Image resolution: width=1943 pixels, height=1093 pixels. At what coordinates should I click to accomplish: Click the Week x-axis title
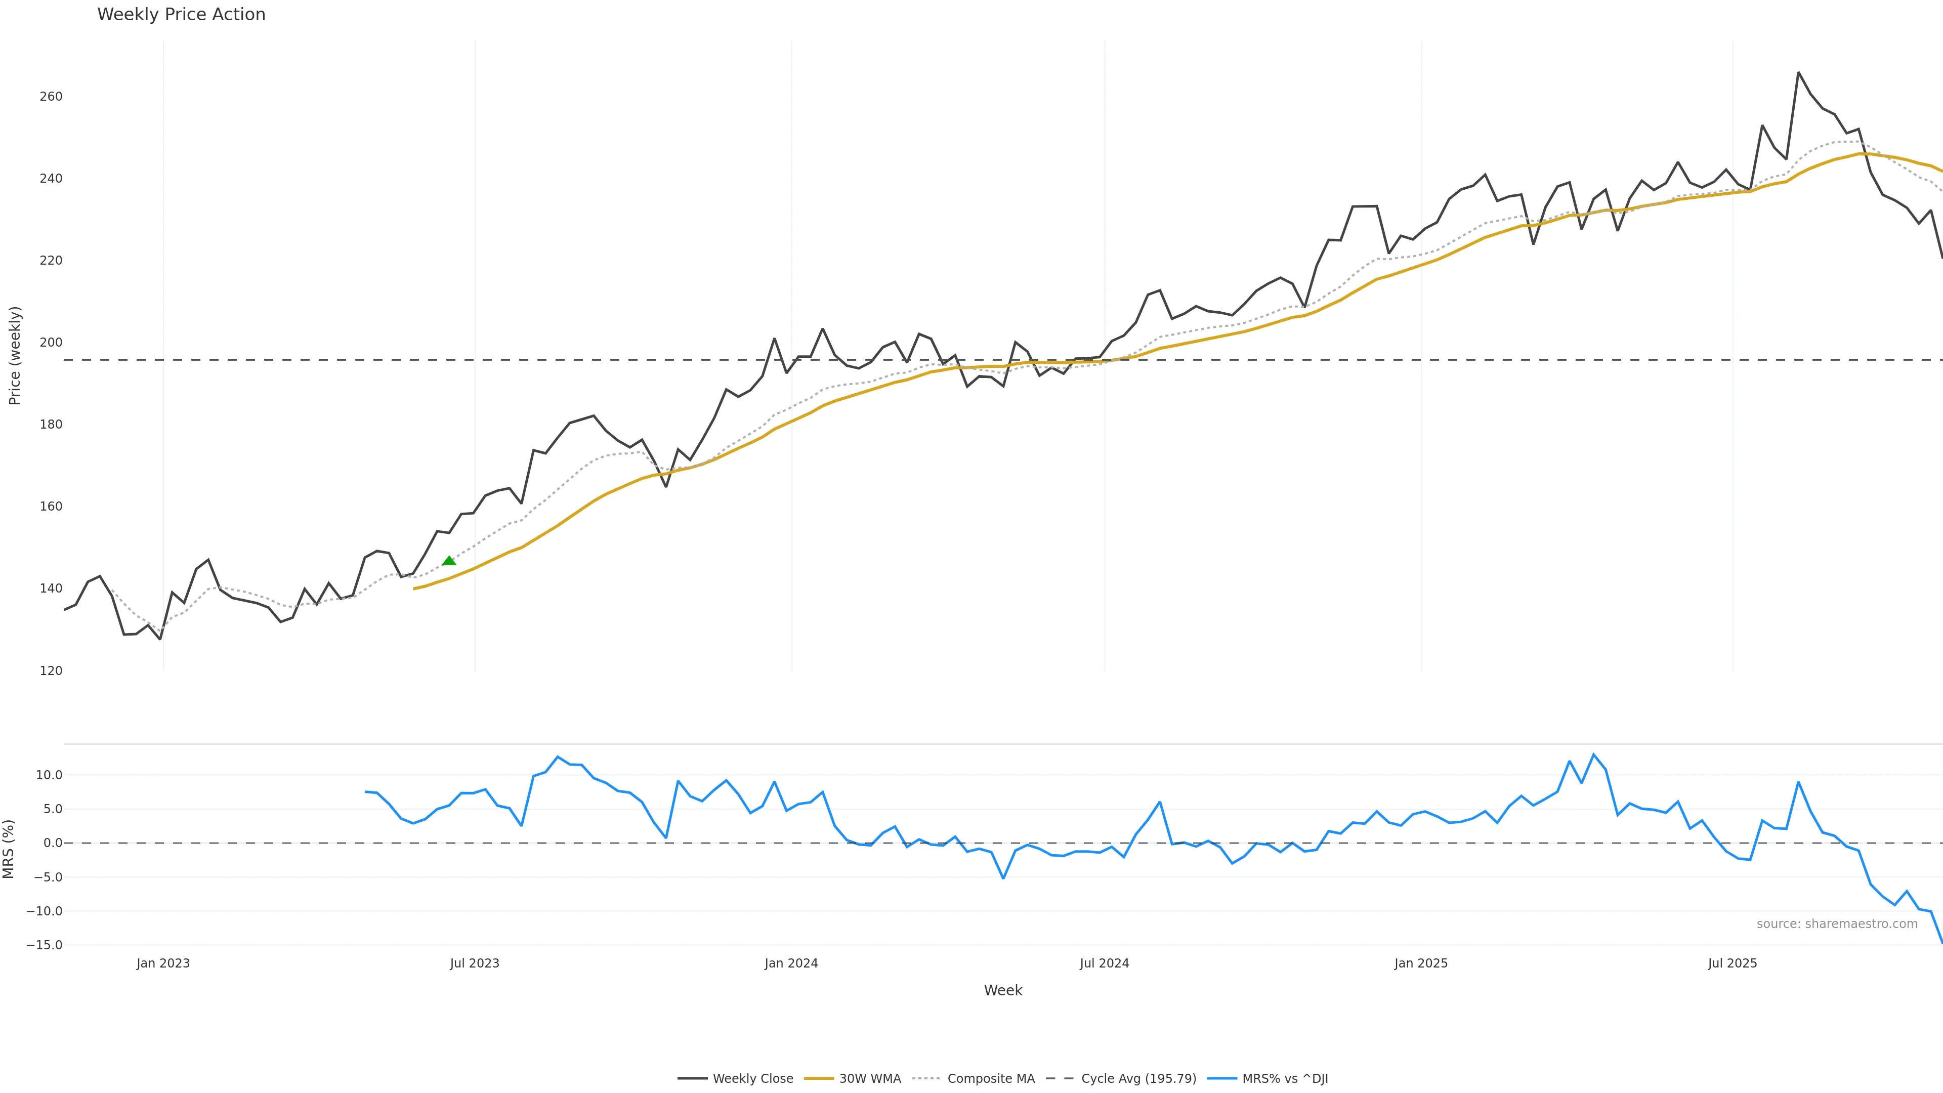[1002, 990]
